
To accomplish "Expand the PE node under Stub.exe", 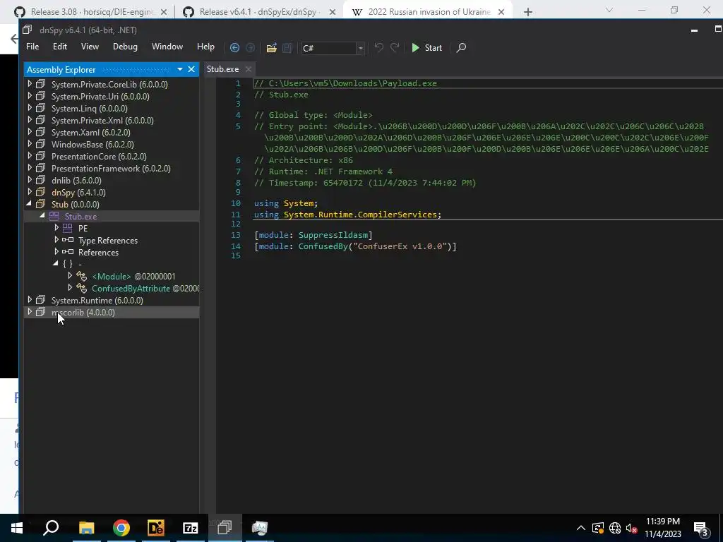I will pyautogui.click(x=56, y=228).
